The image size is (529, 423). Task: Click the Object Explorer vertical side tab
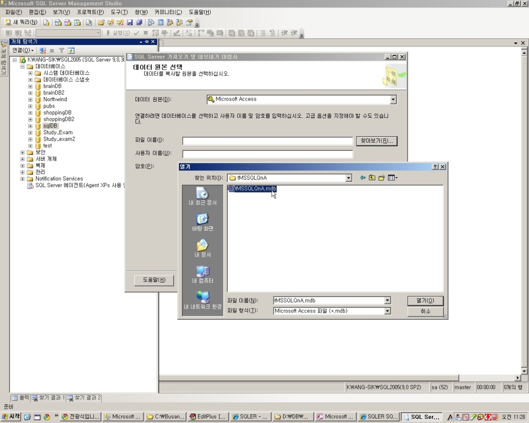tap(4, 58)
